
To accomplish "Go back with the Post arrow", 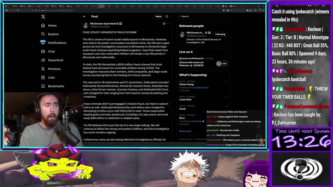I will click(x=84, y=16).
